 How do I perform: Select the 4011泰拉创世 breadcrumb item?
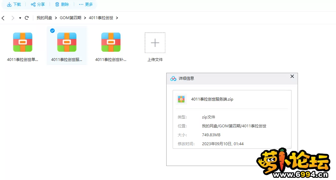[101, 18]
